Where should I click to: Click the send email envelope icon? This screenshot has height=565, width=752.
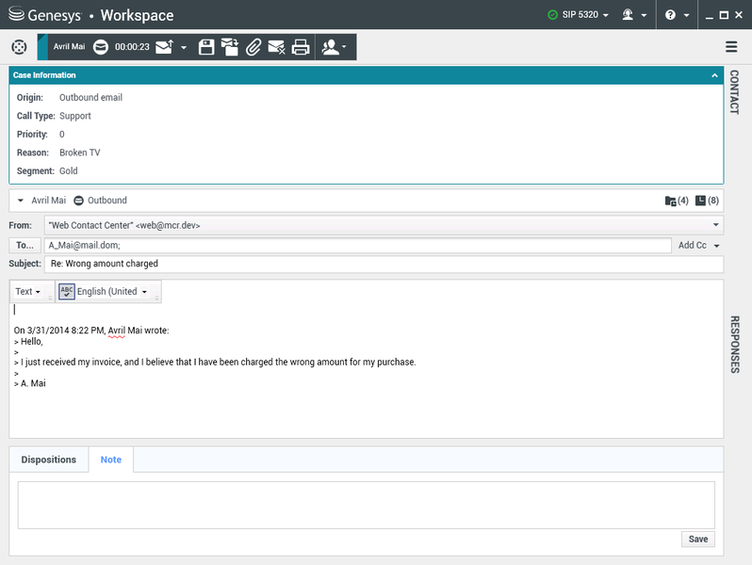[164, 47]
